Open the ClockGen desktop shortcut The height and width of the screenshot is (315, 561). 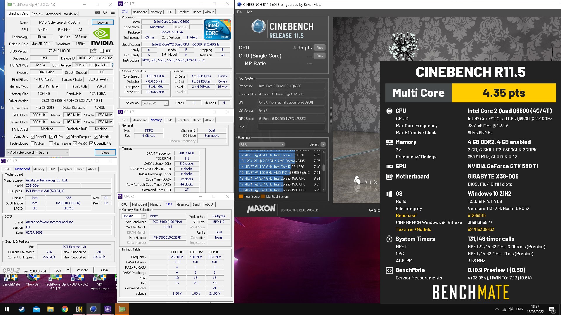click(x=33, y=280)
